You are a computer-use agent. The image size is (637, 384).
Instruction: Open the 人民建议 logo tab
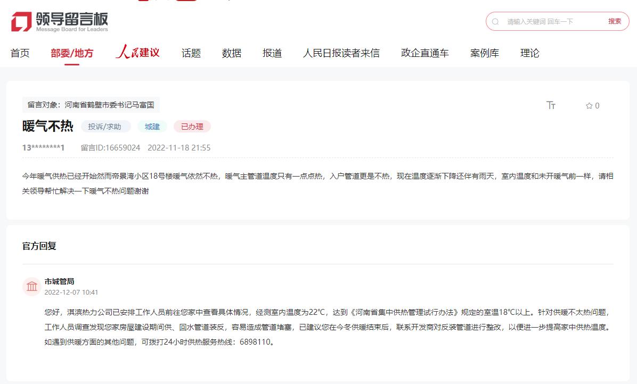coord(137,53)
